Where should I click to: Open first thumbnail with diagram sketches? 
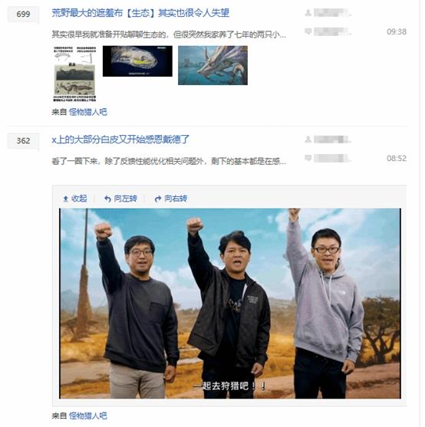pyautogui.click(x=74, y=74)
